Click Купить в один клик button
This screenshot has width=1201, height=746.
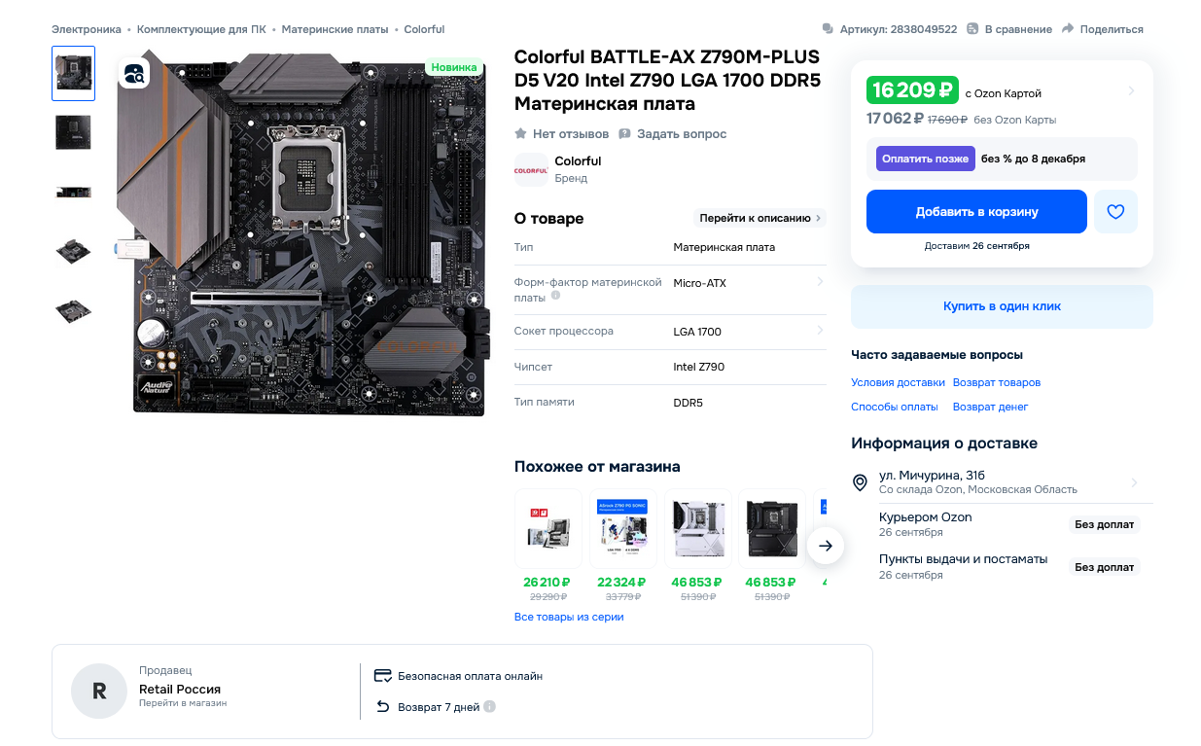pyautogui.click(x=1002, y=306)
